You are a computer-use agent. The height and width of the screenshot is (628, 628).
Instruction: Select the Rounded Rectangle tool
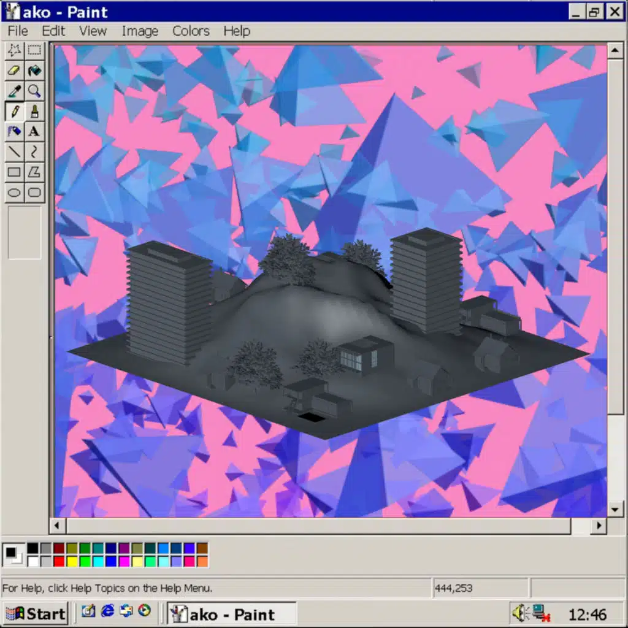[34, 193]
